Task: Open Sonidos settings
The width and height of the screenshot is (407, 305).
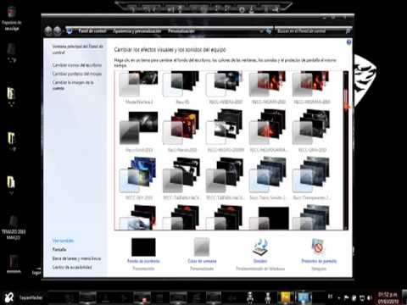Action: (260, 254)
